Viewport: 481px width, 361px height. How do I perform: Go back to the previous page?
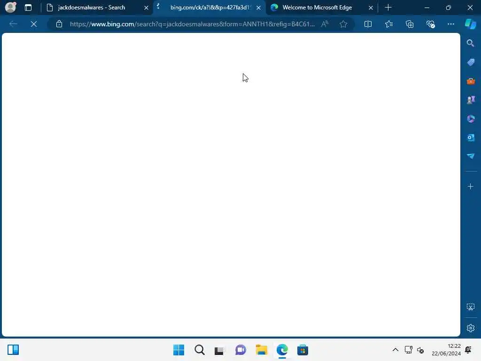[13, 24]
